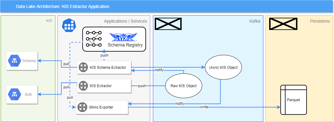Click the 'pull' label next to Schema arrow
The height and width of the screenshot is (122, 334).
pos(66,64)
